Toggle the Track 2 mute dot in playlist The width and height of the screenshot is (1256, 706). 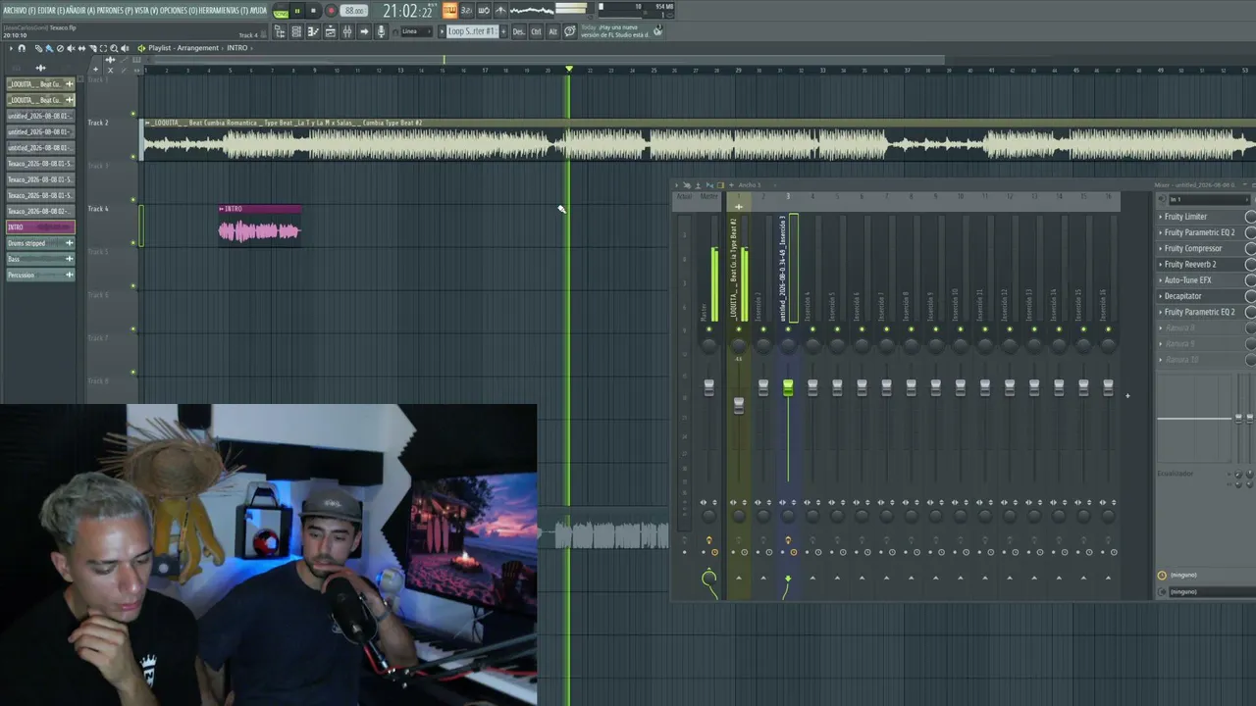133,158
